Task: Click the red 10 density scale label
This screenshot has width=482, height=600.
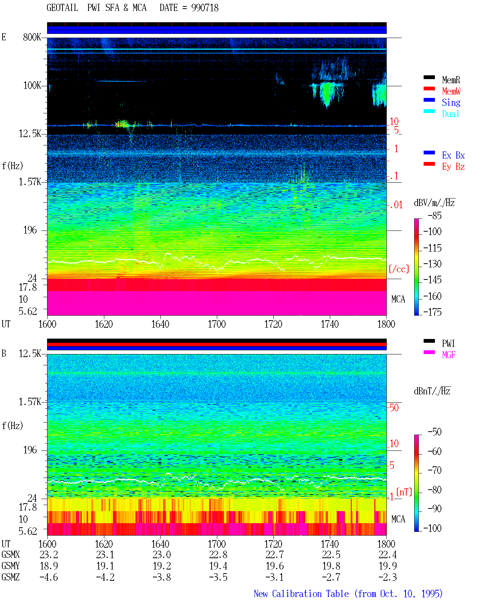Action: pyautogui.click(x=394, y=122)
